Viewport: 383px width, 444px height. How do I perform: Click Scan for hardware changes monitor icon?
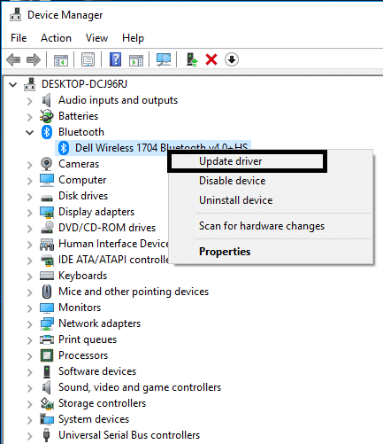164,59
